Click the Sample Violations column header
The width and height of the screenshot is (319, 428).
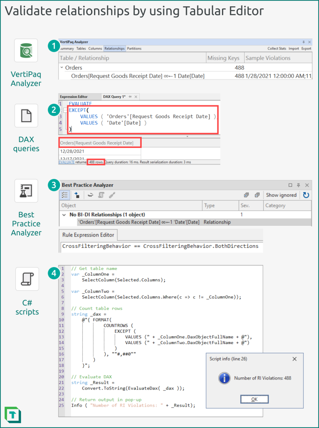pos(278,58)
